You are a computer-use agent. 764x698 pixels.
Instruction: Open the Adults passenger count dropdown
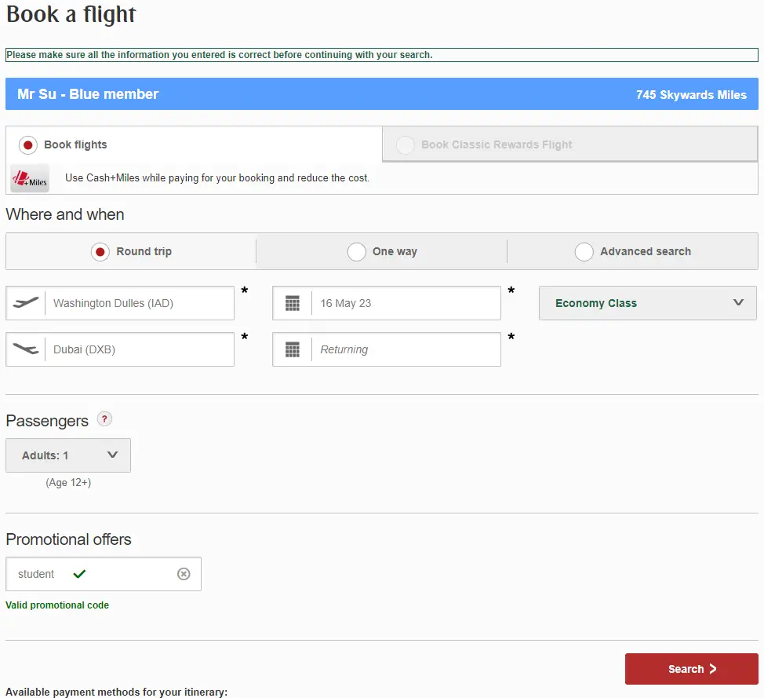68,455
